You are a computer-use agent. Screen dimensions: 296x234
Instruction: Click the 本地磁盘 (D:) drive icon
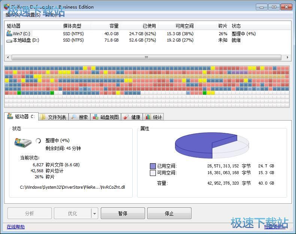(9, 40)
